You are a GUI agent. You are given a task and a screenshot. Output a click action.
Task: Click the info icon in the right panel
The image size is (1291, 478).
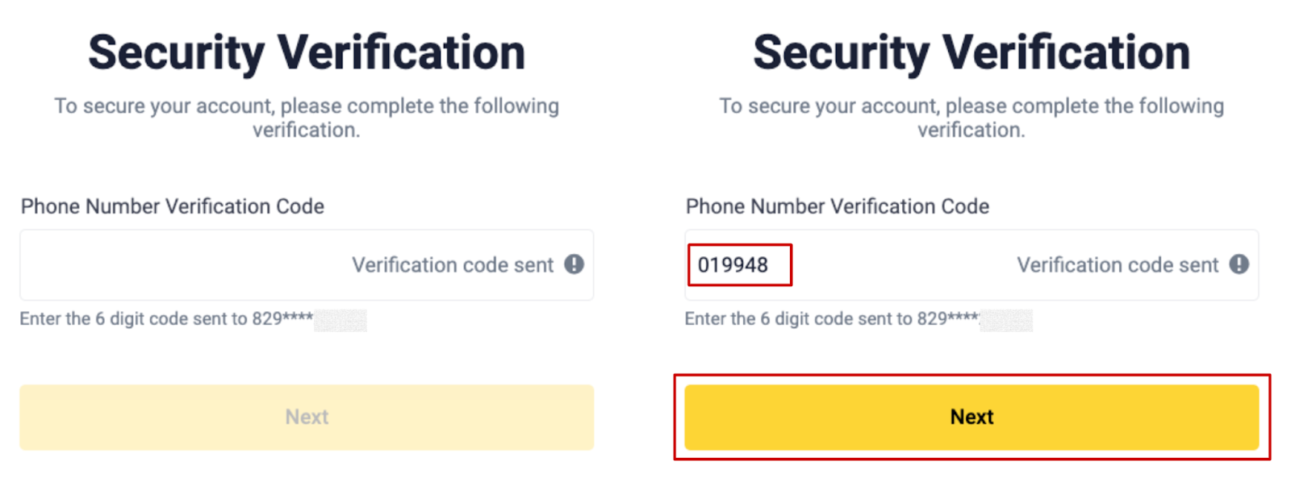tap(1239, 264)
